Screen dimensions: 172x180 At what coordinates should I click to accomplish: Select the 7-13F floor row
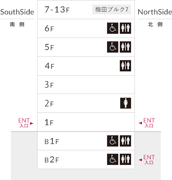pos(86,9)
